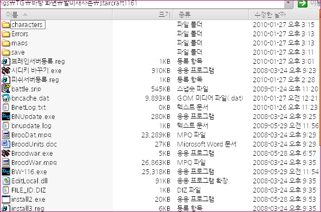Click date 2008-05-28 오후 6:57

click(x=284, y=154)
